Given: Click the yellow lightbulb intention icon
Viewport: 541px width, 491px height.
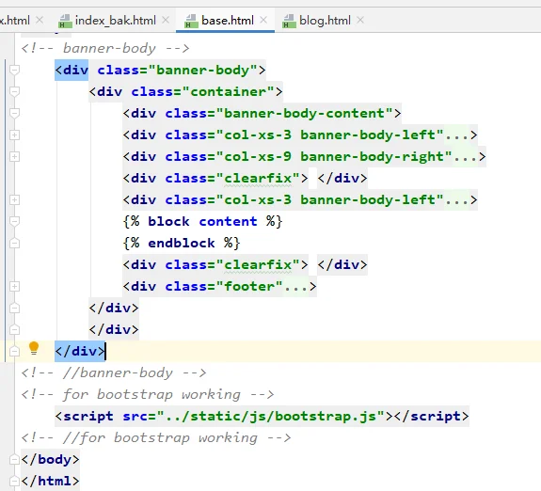Looking at the screenshot, I should tap(34, 348).
